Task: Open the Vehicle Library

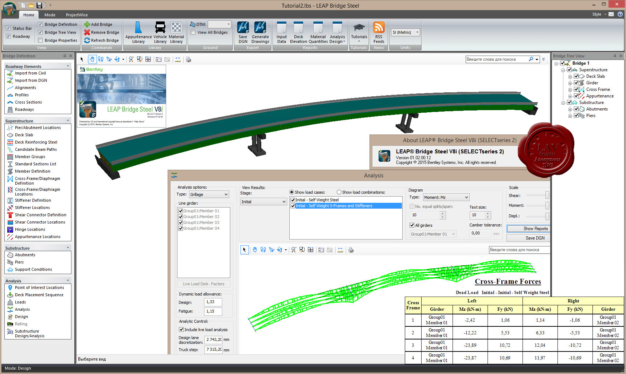Action: coord(160,33)
